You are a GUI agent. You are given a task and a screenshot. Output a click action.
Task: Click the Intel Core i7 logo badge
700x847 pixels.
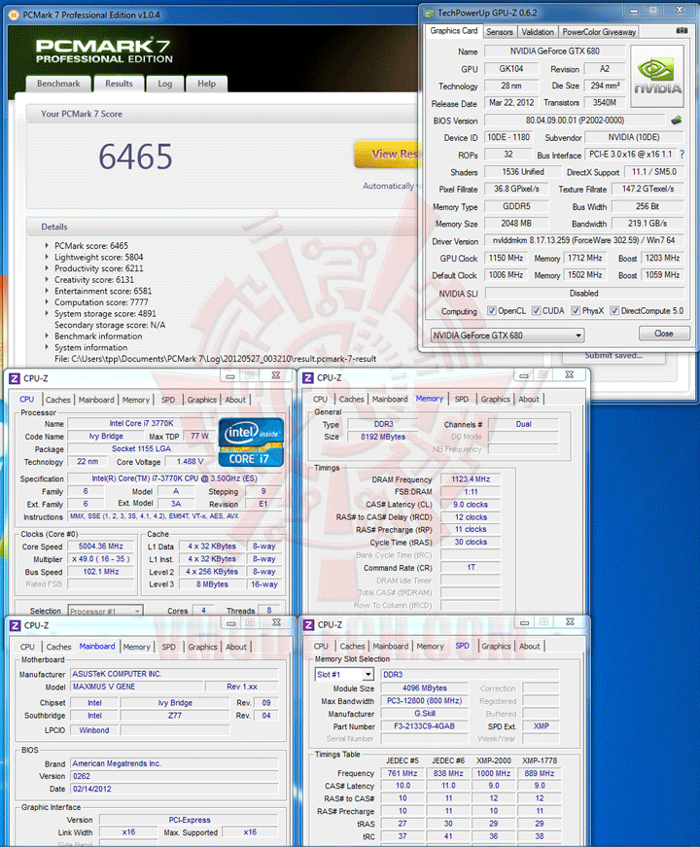[x=251, y=442]
